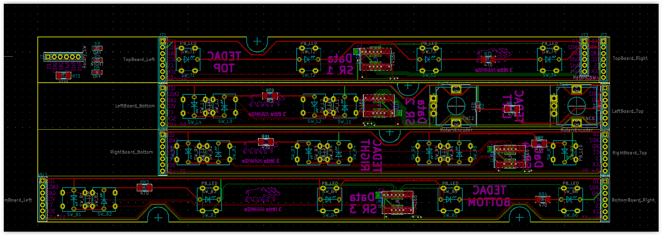
Task: Select the RB3 470 resistor
Action: coord(144,188)
